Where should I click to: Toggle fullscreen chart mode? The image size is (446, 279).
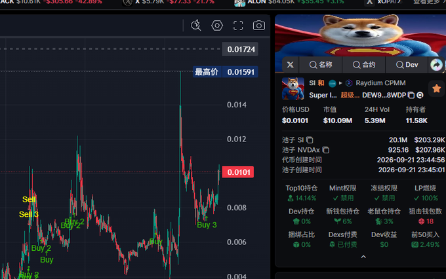coord(238,26)
